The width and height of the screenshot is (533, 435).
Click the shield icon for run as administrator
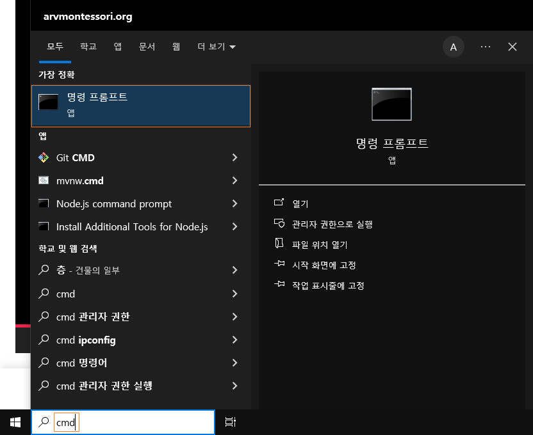pos(279,223)
